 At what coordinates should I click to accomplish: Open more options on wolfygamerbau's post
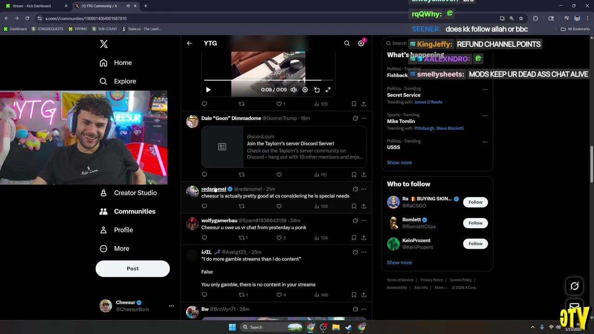tap(364, 220)
